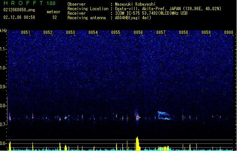Click the strong meteor echo at 0856
This screenshot has width=237, height=151.
[x=138, y=117]
